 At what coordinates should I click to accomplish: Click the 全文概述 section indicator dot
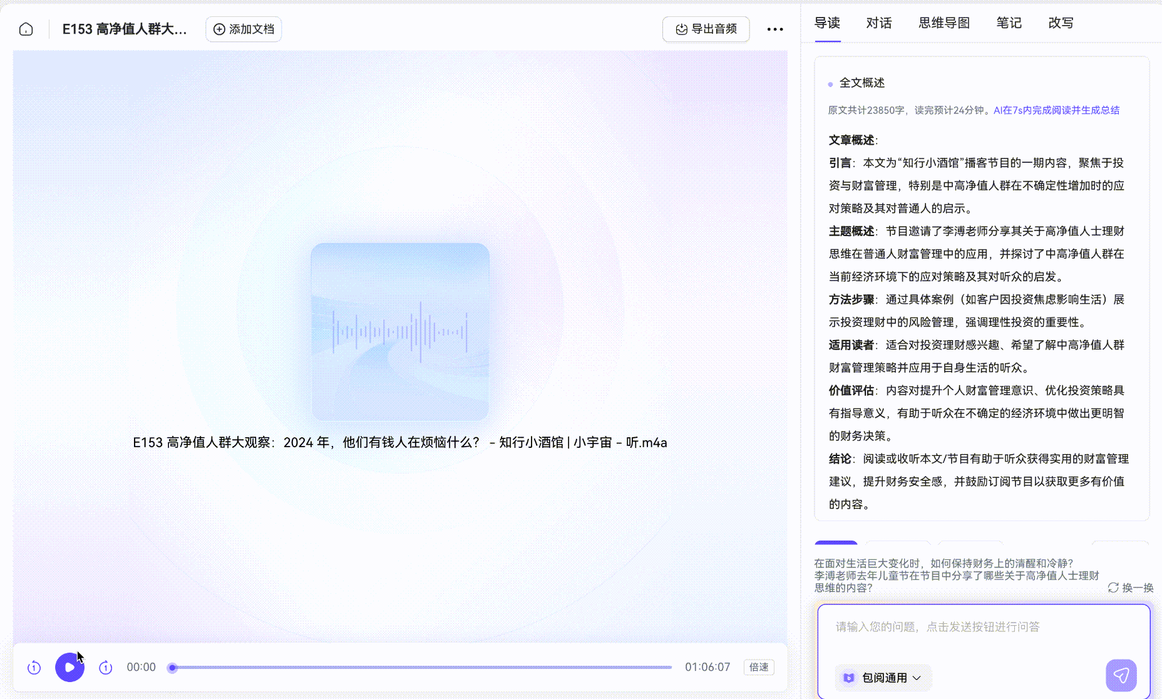(x=830, y=83)
